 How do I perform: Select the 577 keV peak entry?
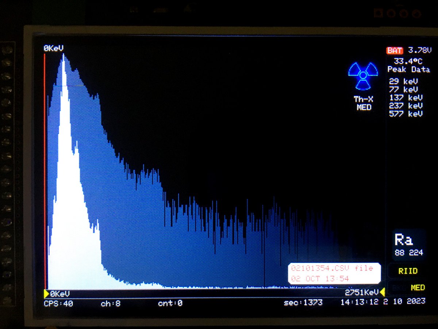point(406,114)
